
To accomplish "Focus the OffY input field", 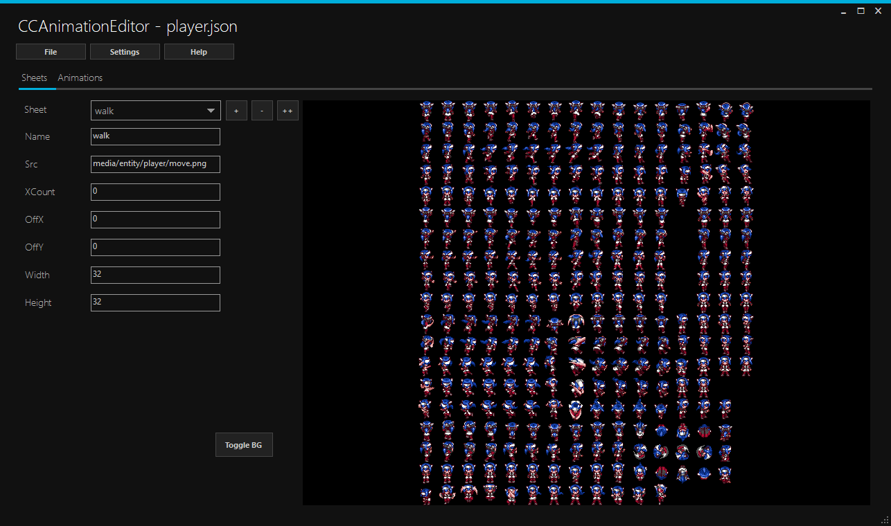I will pyautogui.click(x=155, y=247).
